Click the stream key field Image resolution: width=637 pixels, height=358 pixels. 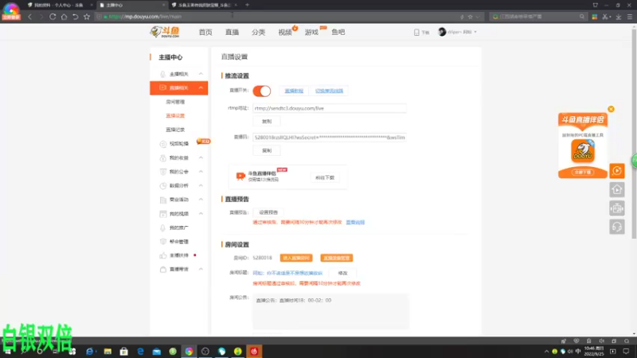pyautogui.click(x=330, y=138)
